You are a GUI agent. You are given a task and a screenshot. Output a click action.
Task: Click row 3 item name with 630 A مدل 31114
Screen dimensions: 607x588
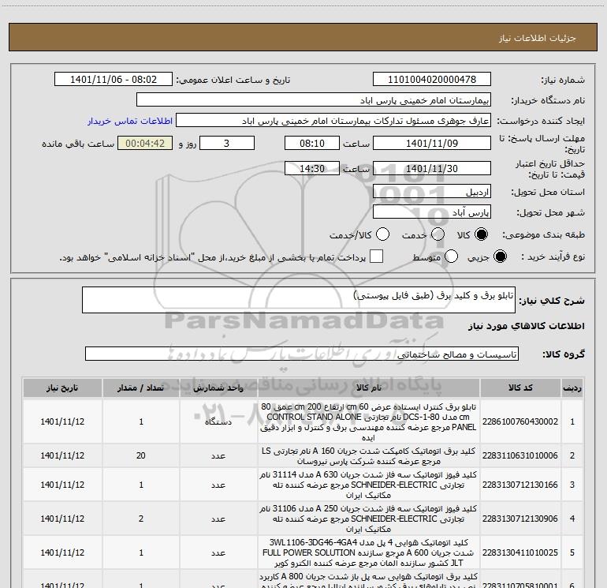pyautogui.click(x=369, y=485)
